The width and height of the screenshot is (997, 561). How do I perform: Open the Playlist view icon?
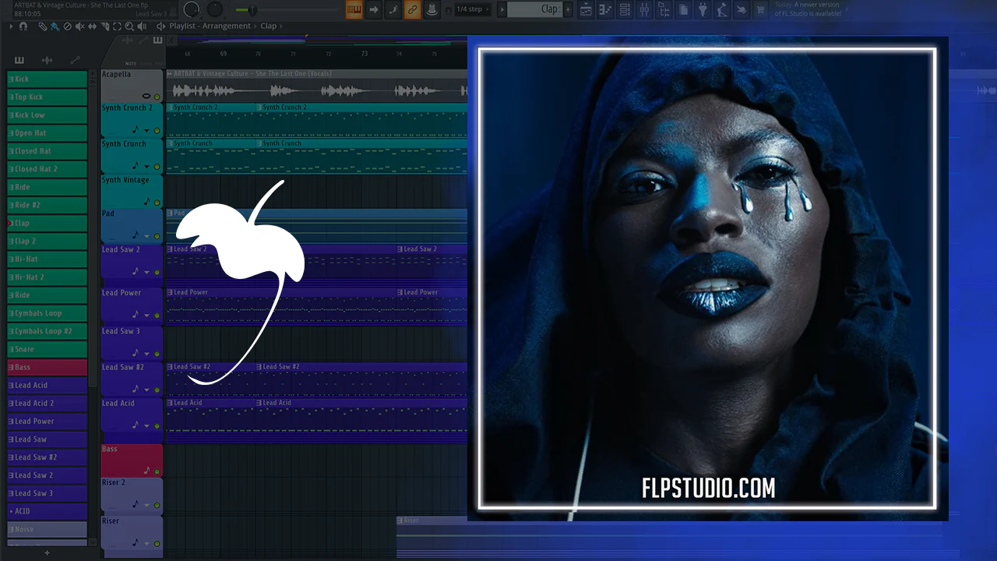(587, 9)
